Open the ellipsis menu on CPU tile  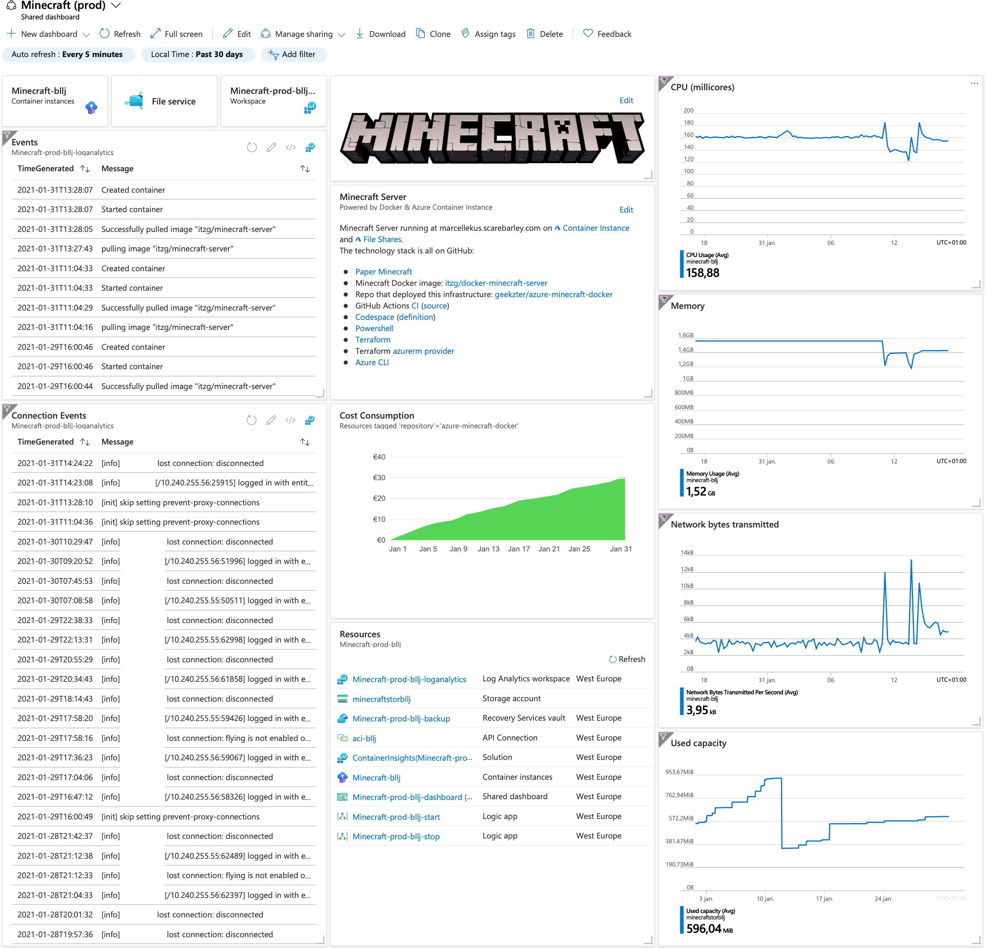point(974,84)
